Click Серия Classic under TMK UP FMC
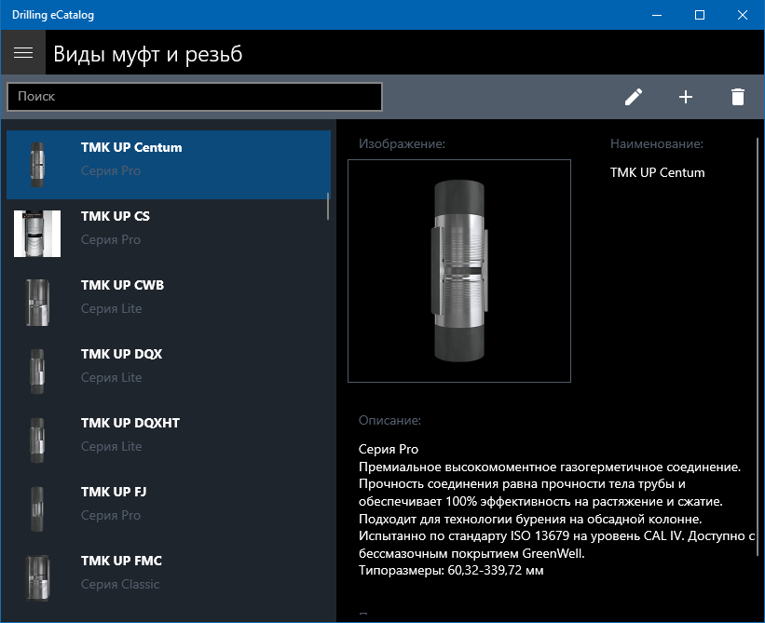The image size is (765, 623). tap(120, 584)
